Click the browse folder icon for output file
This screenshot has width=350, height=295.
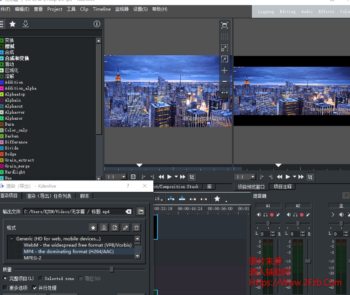click(x=141, y=211)
